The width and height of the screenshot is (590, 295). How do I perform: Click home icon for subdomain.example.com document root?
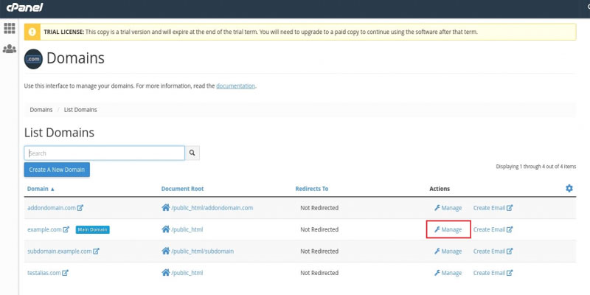point(166,251)
